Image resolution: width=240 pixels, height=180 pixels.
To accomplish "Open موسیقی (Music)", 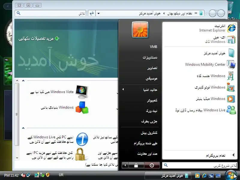I will [151, 79].
